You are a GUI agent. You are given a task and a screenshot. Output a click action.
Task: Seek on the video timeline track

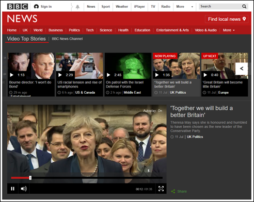87,178
